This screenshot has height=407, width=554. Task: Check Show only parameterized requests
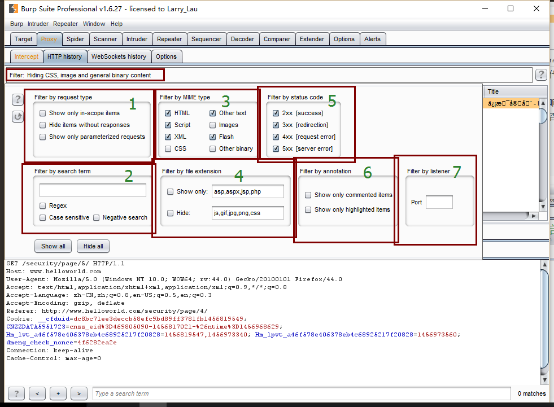tap(43, 137)
